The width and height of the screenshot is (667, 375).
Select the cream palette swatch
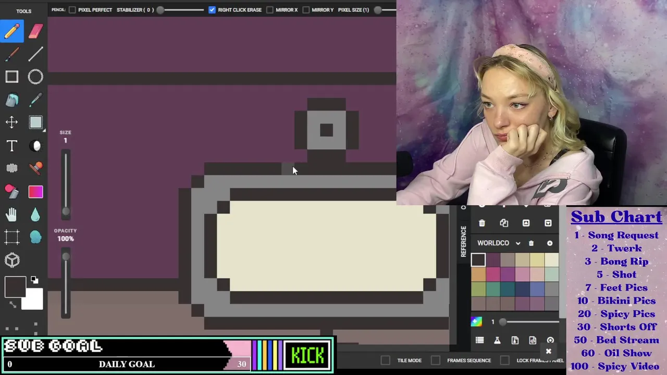[x=551, y=260]
